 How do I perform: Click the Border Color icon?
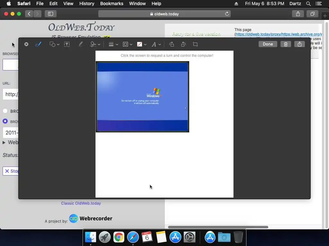126,44
